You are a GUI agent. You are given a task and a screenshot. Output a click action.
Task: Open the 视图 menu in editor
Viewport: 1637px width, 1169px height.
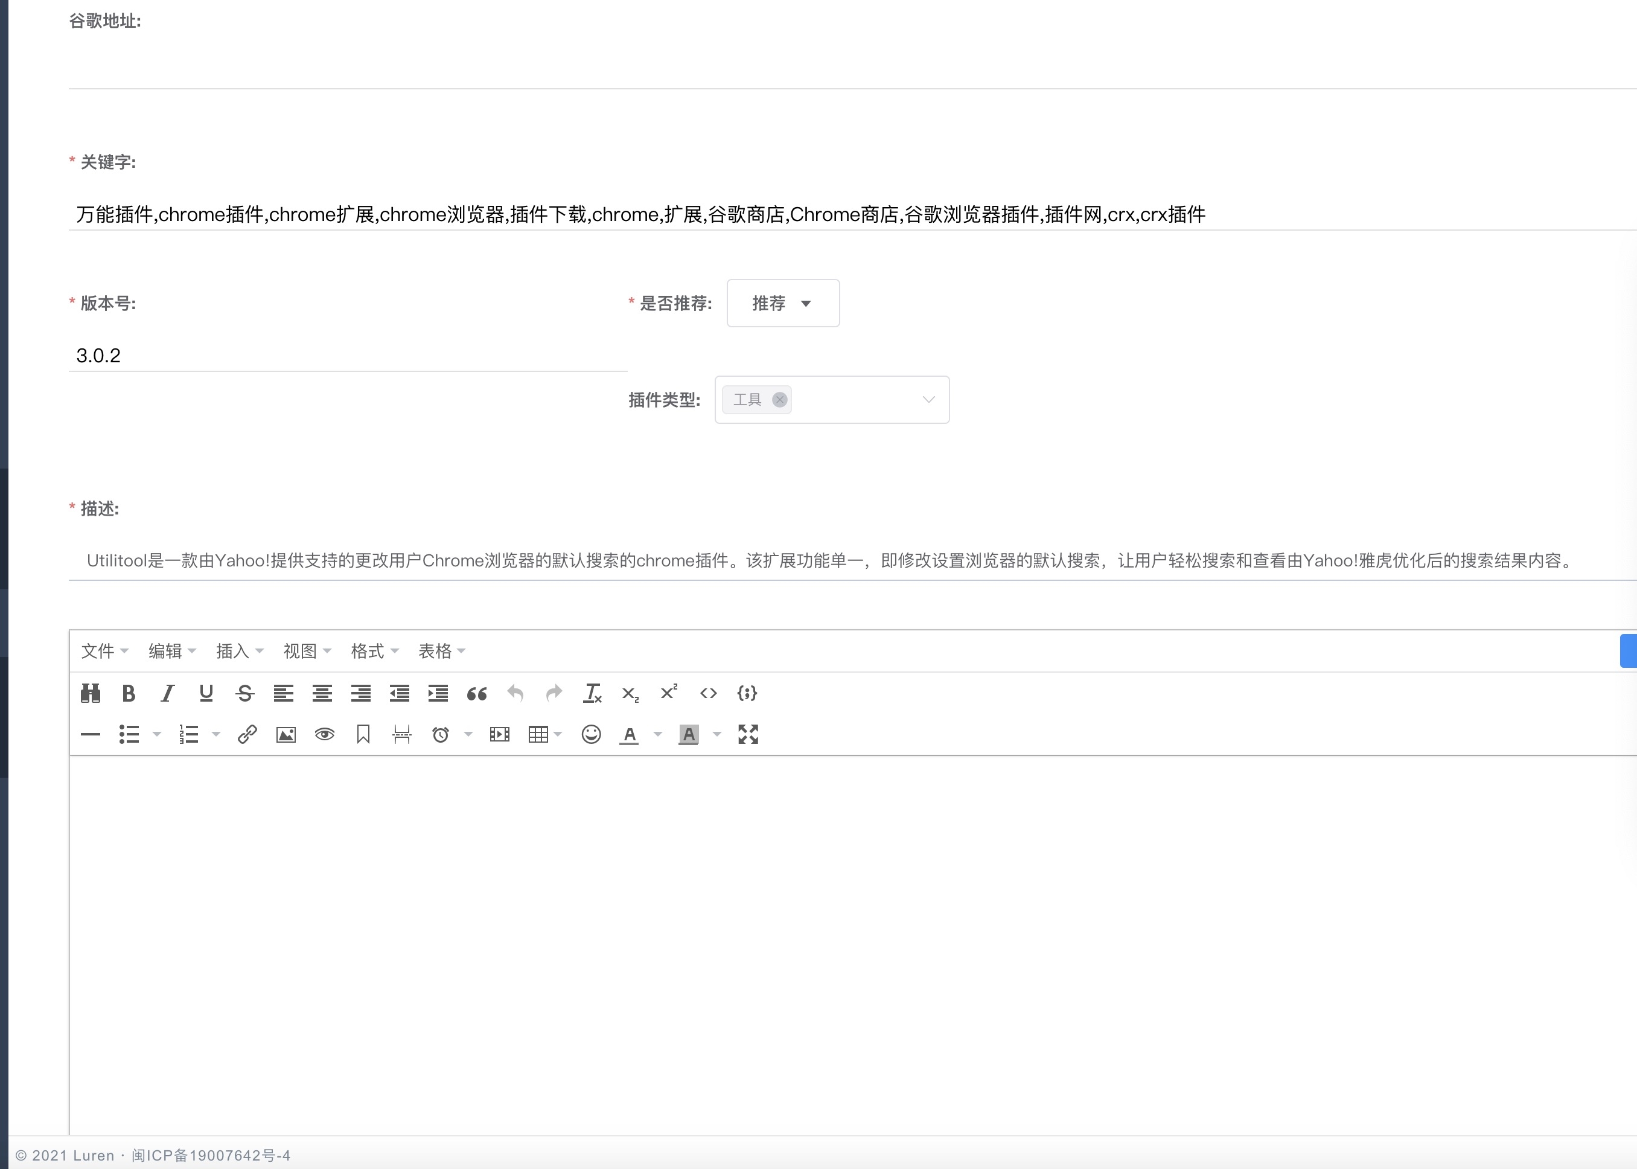(308, 652)
